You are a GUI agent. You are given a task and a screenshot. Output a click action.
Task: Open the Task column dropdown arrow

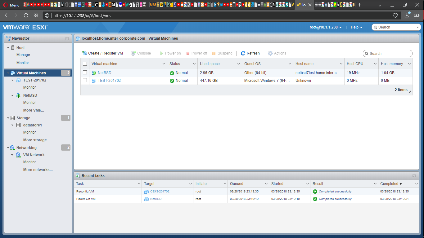139,184
